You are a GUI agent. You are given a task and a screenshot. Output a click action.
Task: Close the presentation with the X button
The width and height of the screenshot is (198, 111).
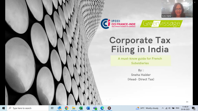pyautogui.click(x=195, y=2)
